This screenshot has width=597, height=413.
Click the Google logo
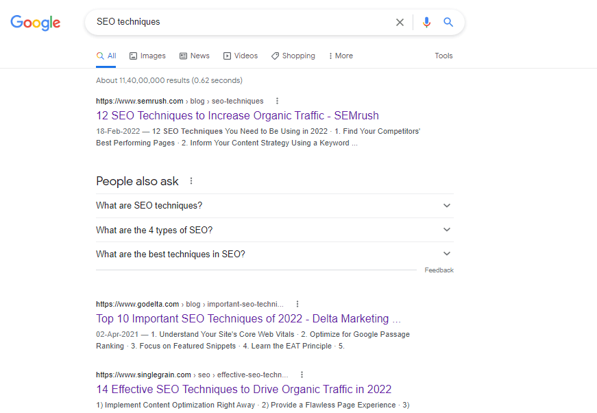36,23
